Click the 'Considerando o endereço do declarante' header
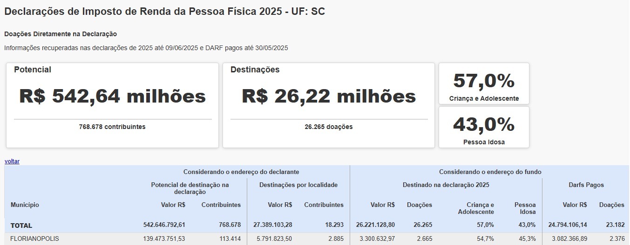The width and height of the screenshot is (630, 245). coord(241,172)
